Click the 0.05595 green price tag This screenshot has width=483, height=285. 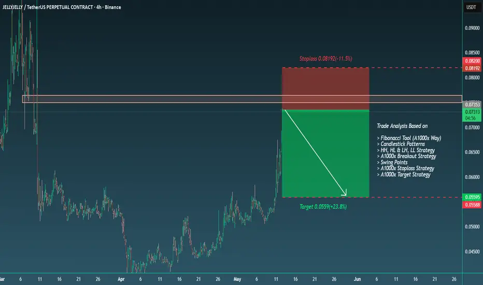click(x=472, y=197)
